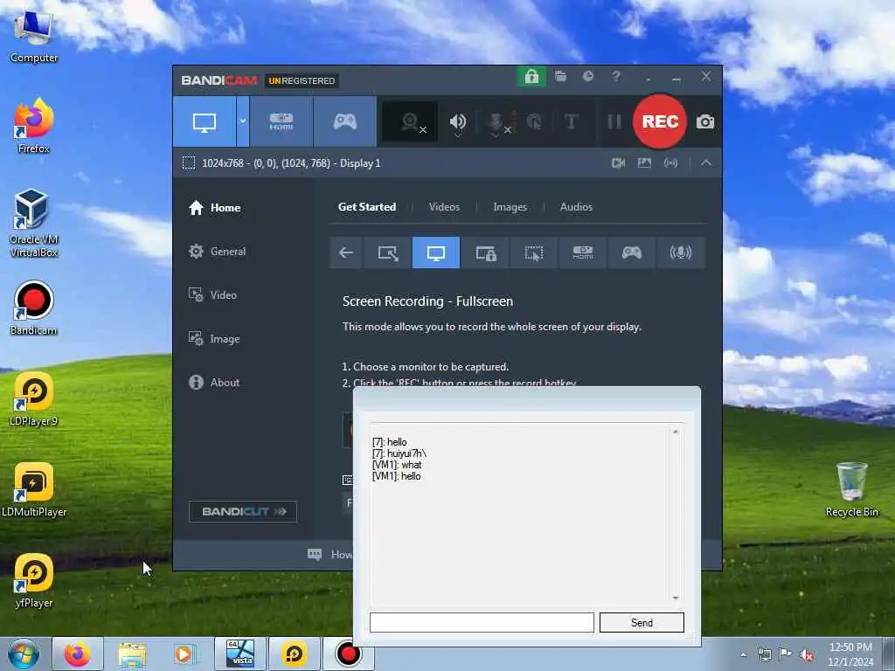Click the rectangle target selection icon
Viewport: 895px width, 671px height.
tap(189, 163)
